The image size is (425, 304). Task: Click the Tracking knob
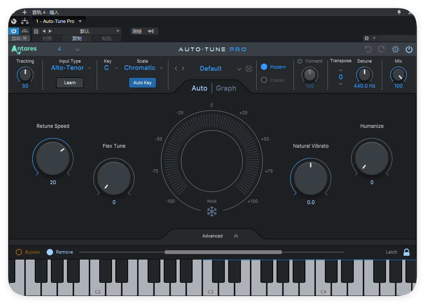(25, 75)
